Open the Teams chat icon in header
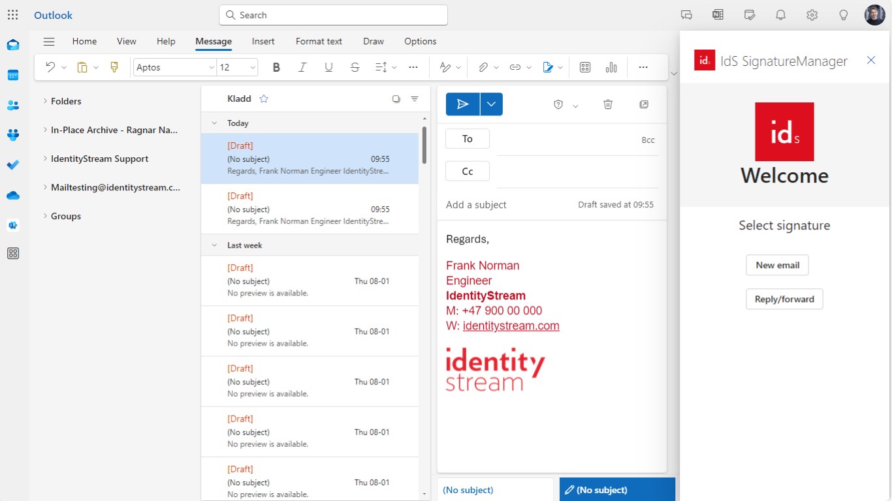892x501 pixels. (x=686, y=15)
